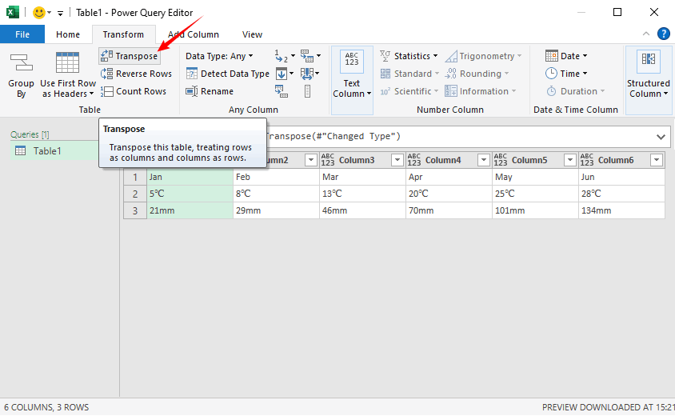This screenshot has width=675, height=416.
Task: Click the smiley feedback icon in title bar
Action: point(39,13)
